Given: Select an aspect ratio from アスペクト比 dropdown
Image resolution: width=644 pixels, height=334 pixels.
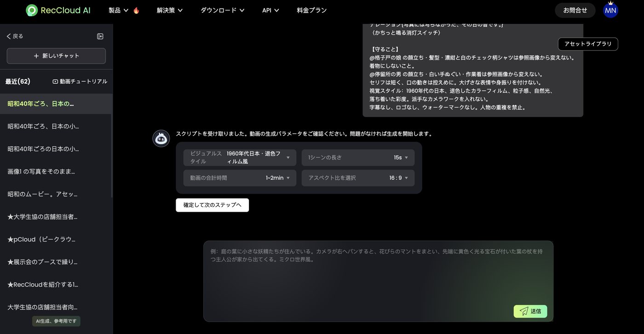Looking at the screenshot, I should click(358, 178).
